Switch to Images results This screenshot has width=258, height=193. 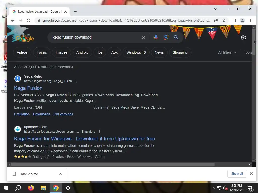point(61,52)
